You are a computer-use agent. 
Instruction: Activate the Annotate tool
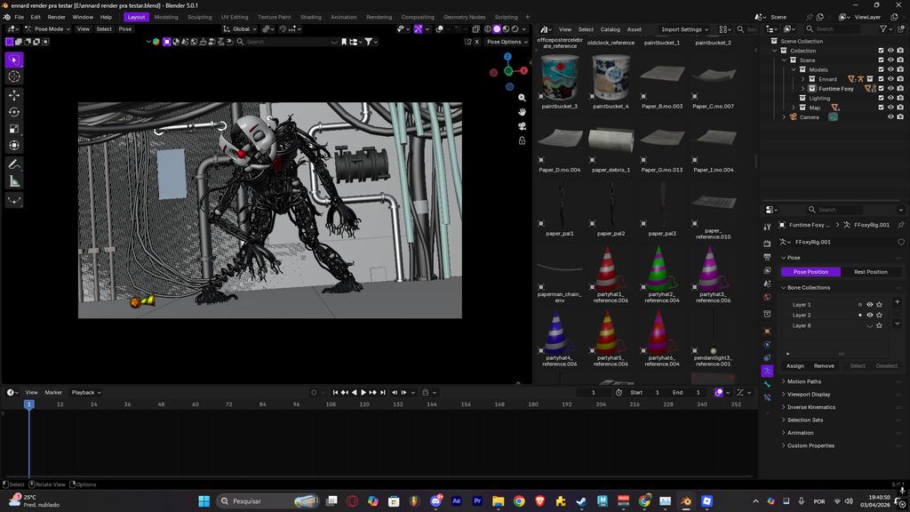coord(14,164)
